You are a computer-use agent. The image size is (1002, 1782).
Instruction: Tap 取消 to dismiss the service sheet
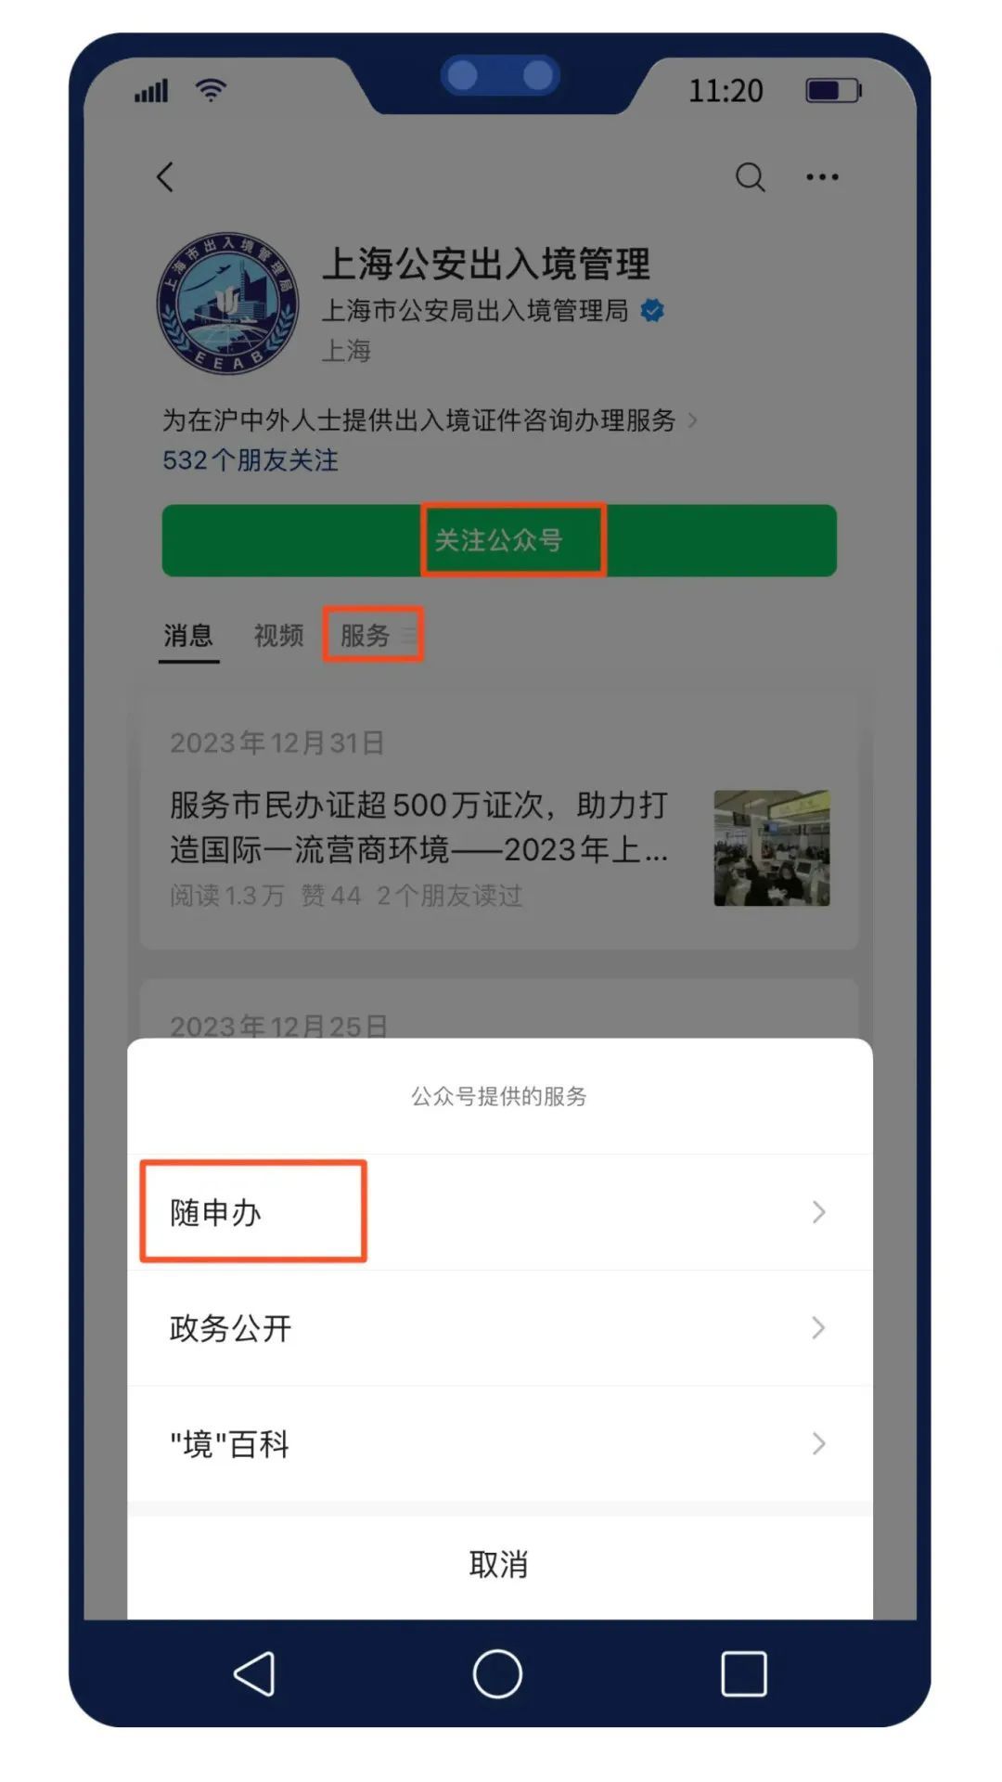pos(499,1565)
